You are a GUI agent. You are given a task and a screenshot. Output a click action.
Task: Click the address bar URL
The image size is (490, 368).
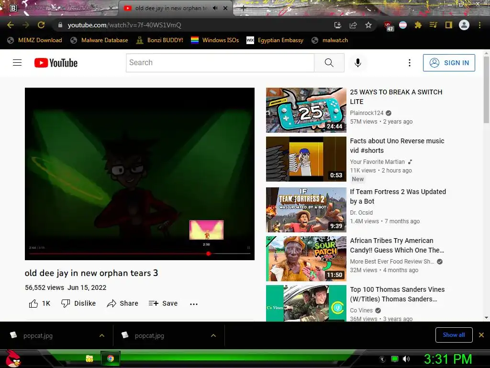(x=124, y=25)
